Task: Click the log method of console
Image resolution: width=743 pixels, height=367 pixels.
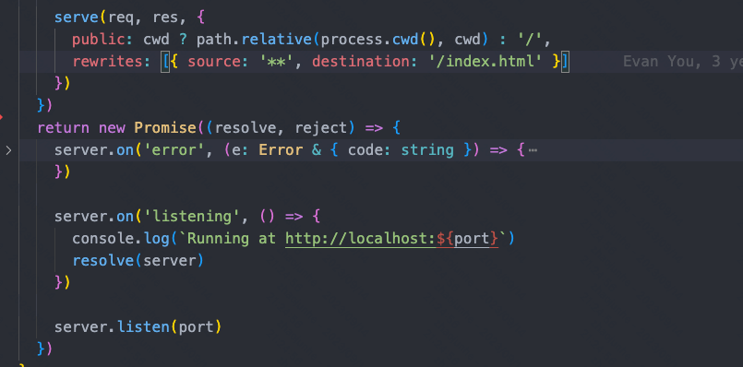Action: 156,239
